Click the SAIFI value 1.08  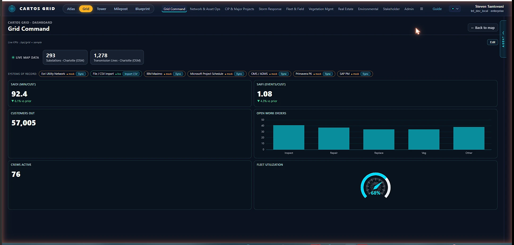pyautogui.click(x=264, y=94)
